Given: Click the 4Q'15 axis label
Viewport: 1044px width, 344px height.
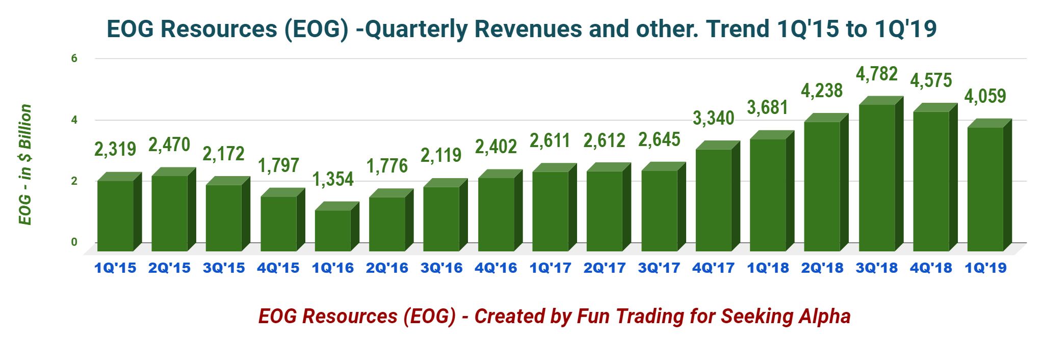Looking at the screenshot, I should (278, 268).
